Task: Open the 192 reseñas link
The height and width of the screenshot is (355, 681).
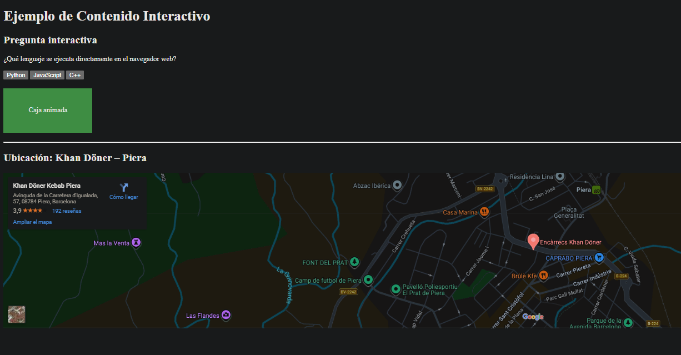Action: [x=67, y=211]
